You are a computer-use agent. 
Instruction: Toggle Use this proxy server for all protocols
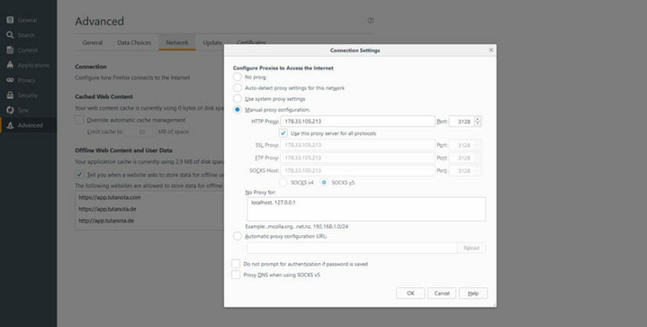283,134
